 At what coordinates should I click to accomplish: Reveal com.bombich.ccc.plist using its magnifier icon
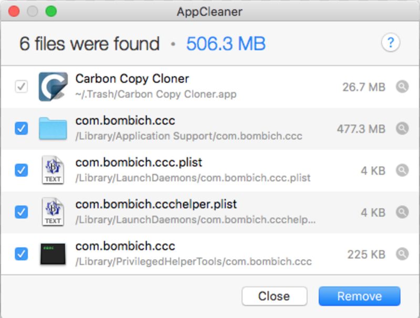(x=402, y=170)
